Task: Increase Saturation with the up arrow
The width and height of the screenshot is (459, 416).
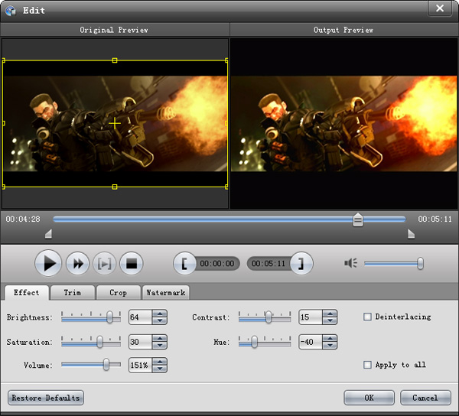Action: (160, 339)
